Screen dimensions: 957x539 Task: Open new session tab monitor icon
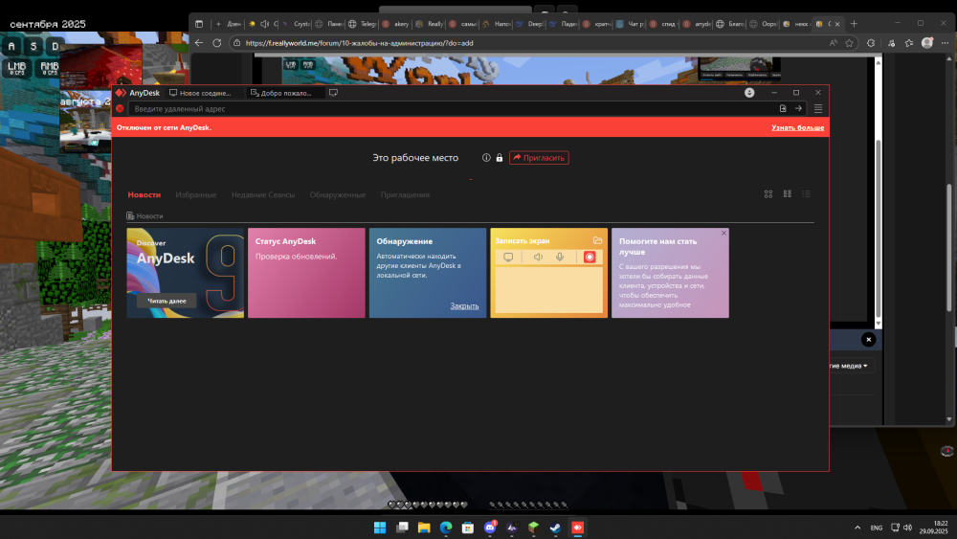click(x=333, y=93)
